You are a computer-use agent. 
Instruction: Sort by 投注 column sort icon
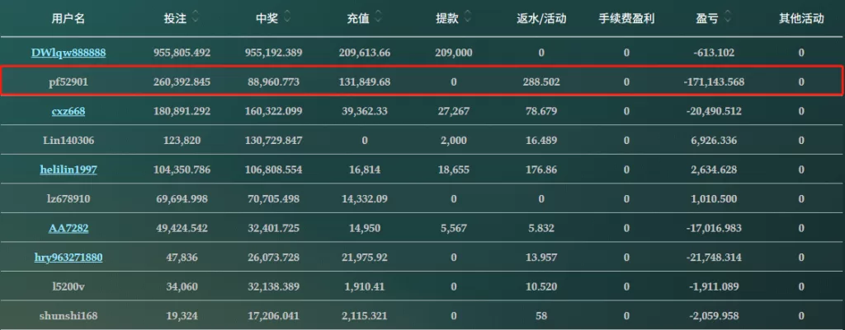pyautogui.click(x=195, y=16)
